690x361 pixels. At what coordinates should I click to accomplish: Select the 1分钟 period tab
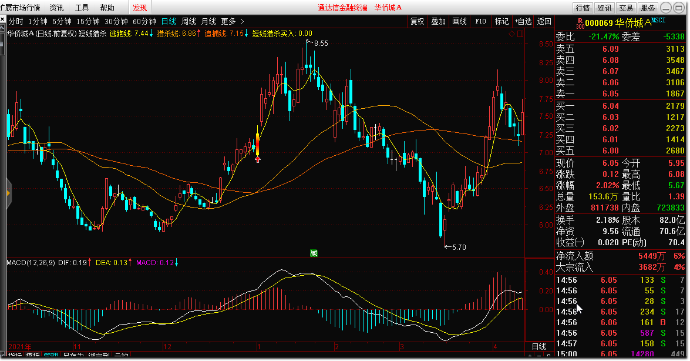(38, 21)
